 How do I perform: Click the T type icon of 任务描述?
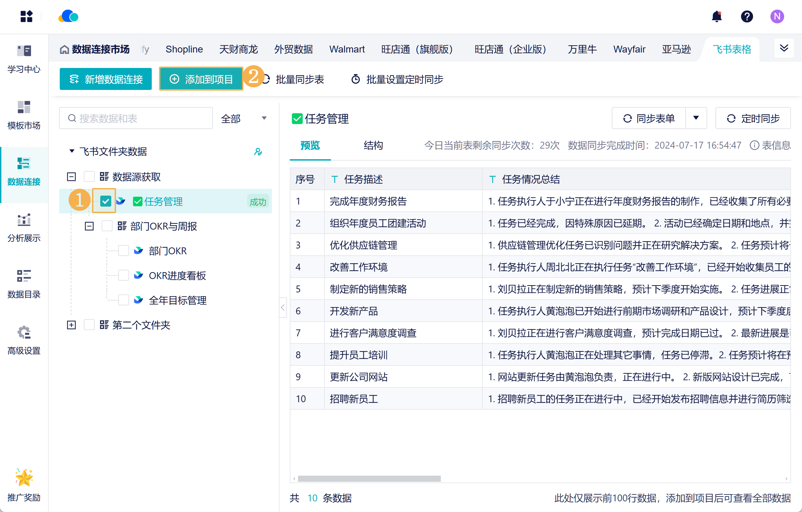[x=334, y=179]
